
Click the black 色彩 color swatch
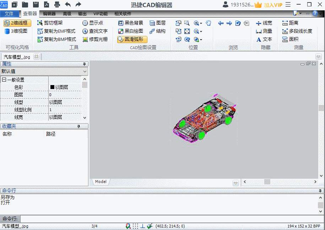(52, 87)
